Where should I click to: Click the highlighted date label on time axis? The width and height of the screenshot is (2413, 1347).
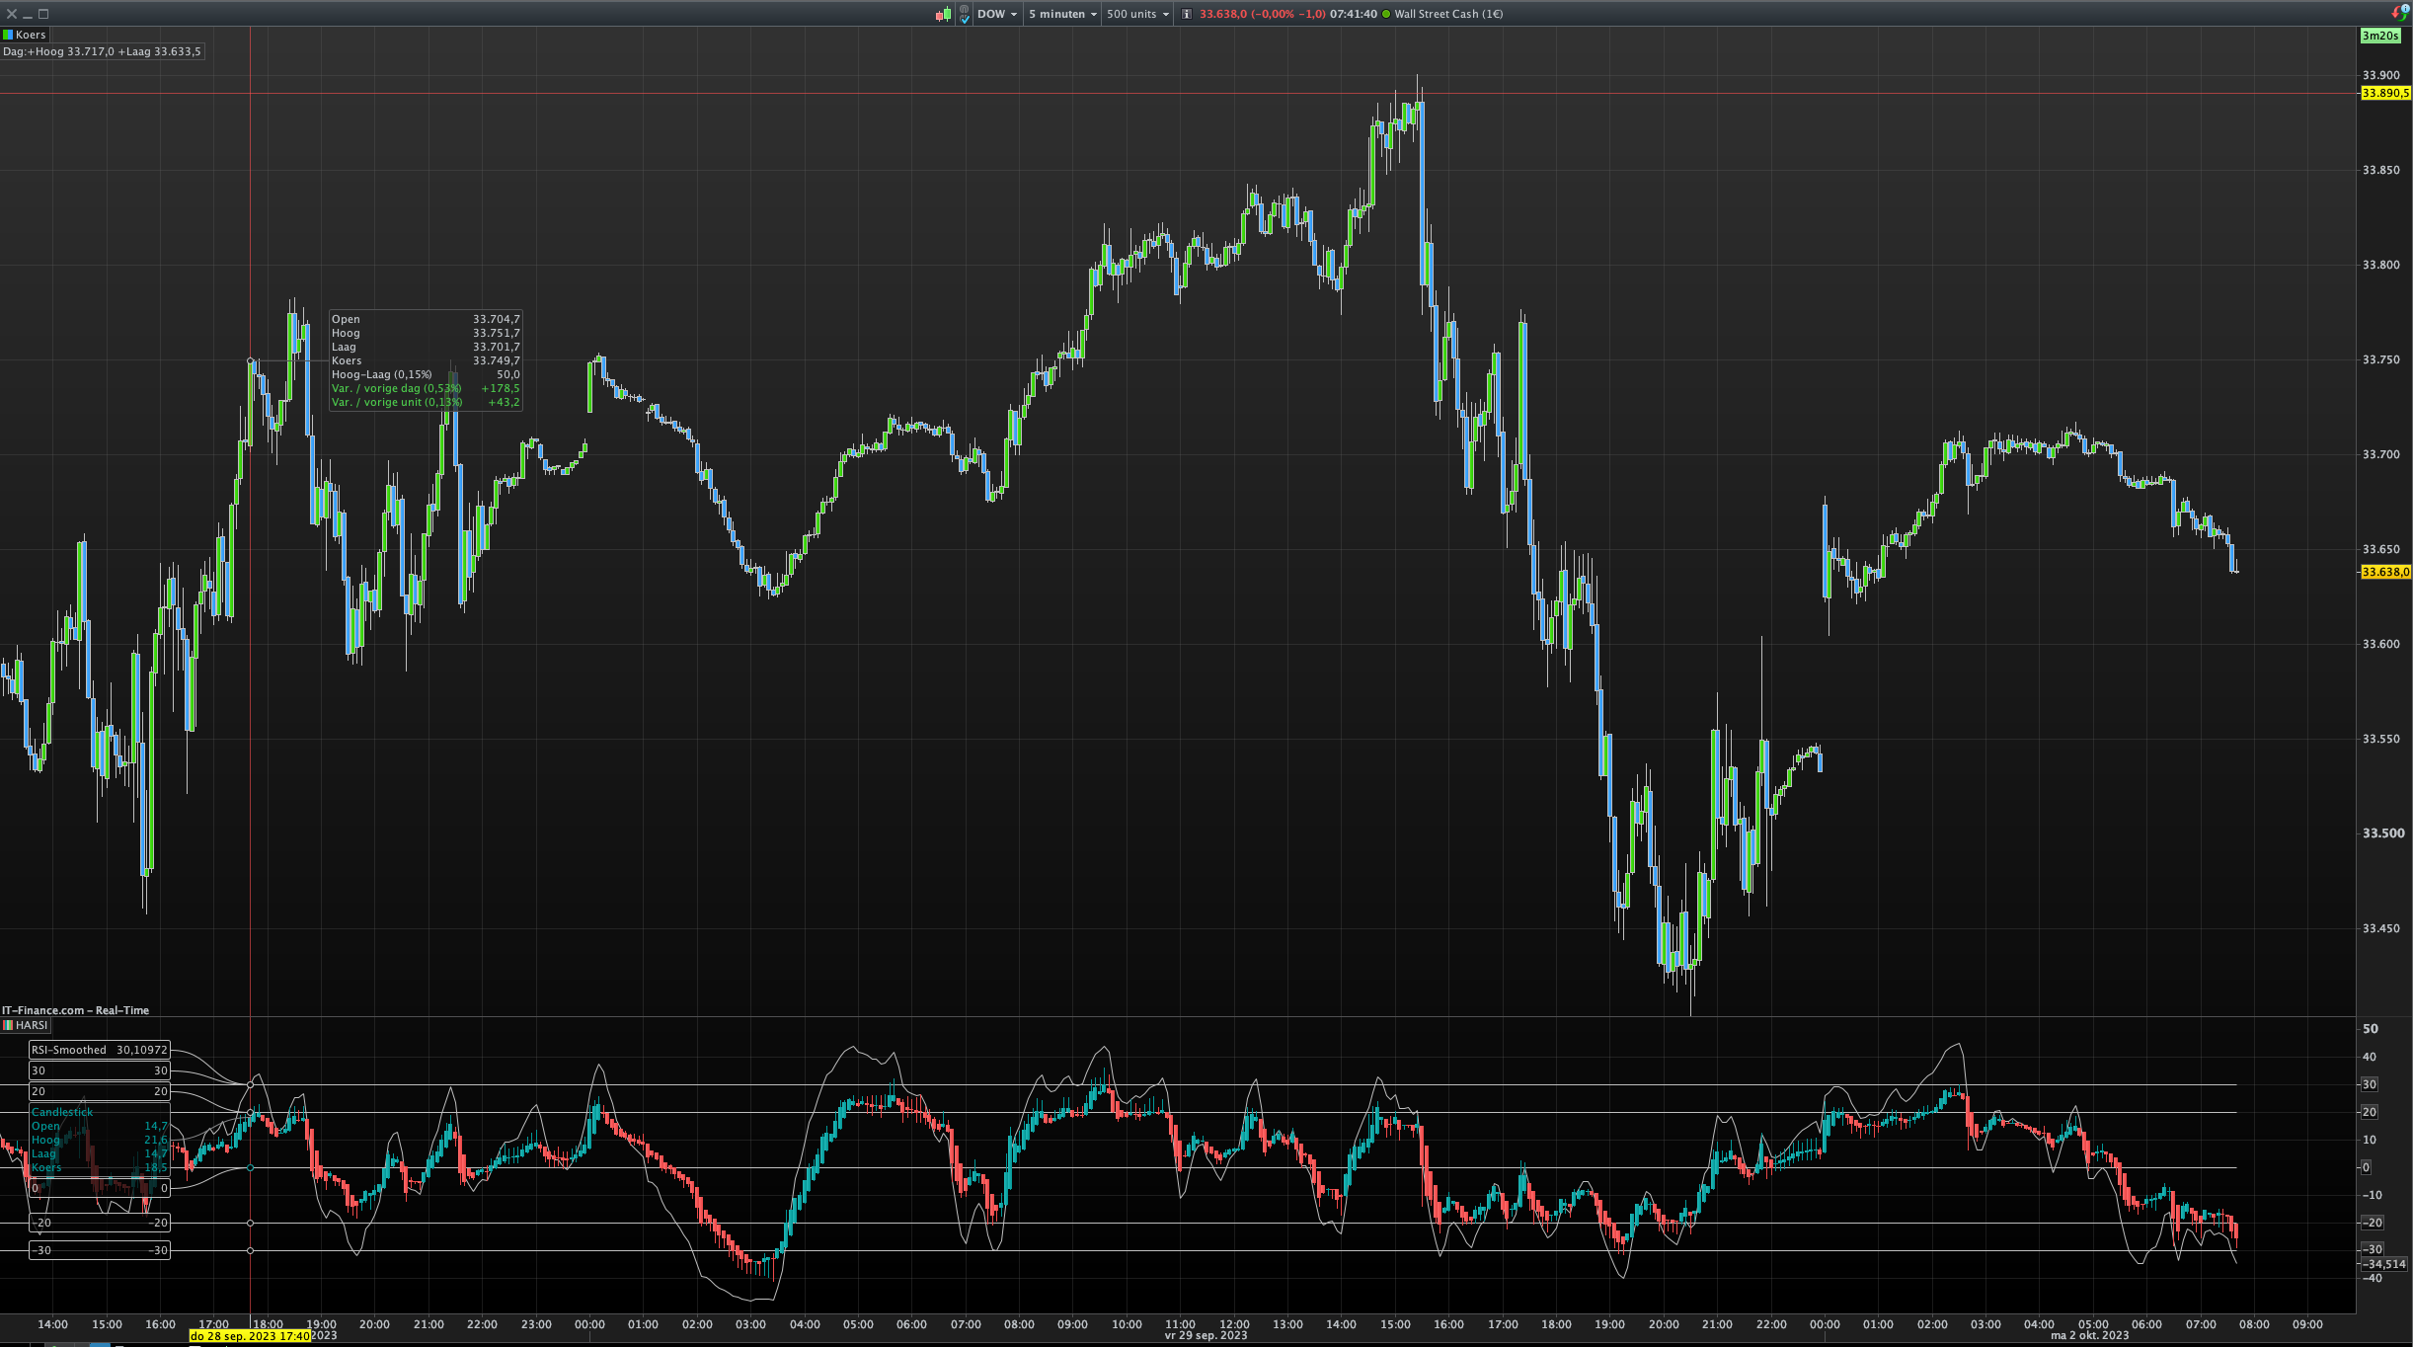(x=250, y=1336)
